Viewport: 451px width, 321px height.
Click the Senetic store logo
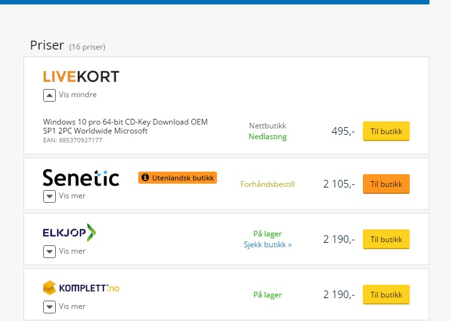(x=81, y=178)
